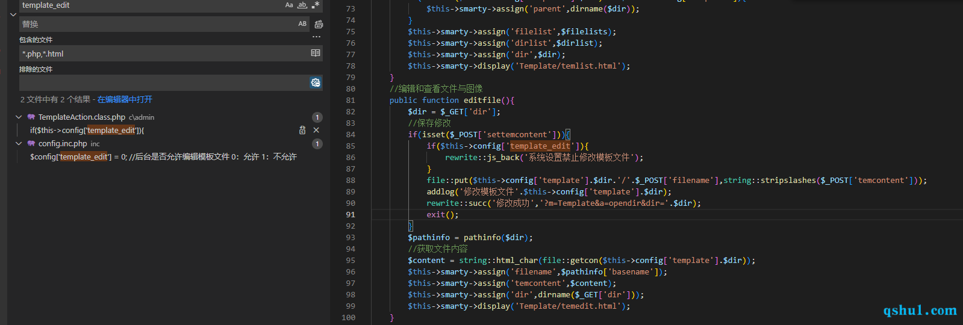The width and height of the screenshot is (963, 325).
Task: Select if($this->config['template_edit']) match row
Action: 87,131
